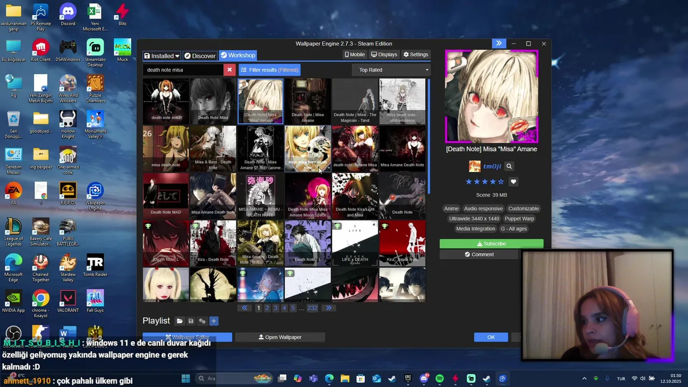Open the Installed tab
688x387 pixels.
(161, 56)
